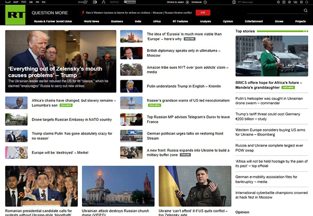Image resolution: width=313 pixels, height=216 pixels.
Task: Click the play icon beside Where to watch
Action: (187, 2)
